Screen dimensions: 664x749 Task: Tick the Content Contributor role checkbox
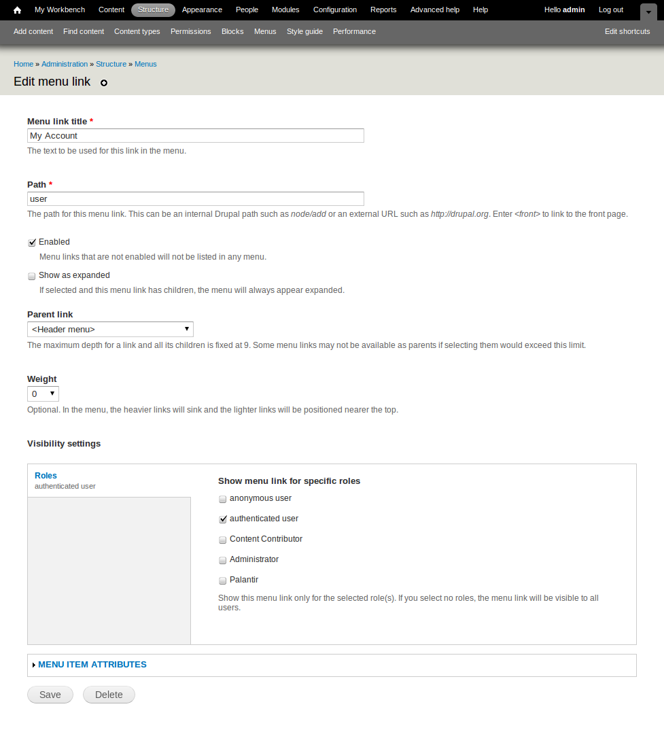[223, 540]
